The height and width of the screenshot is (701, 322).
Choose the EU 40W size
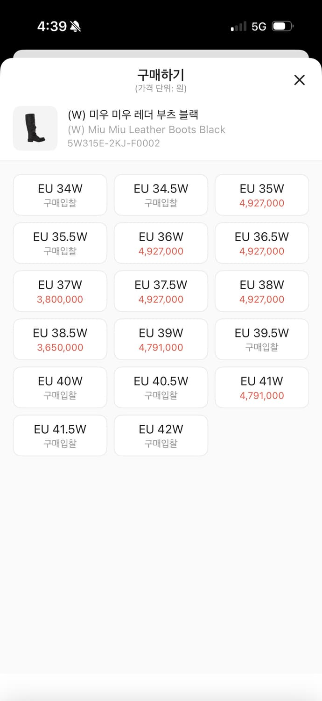[x=60, y=387]
